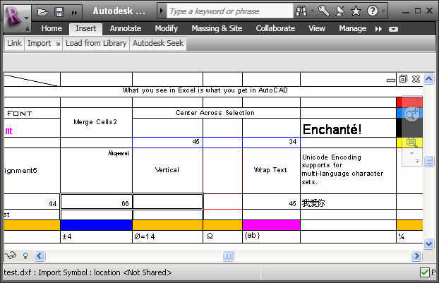Open Favorites star icon

coord(356,11)
